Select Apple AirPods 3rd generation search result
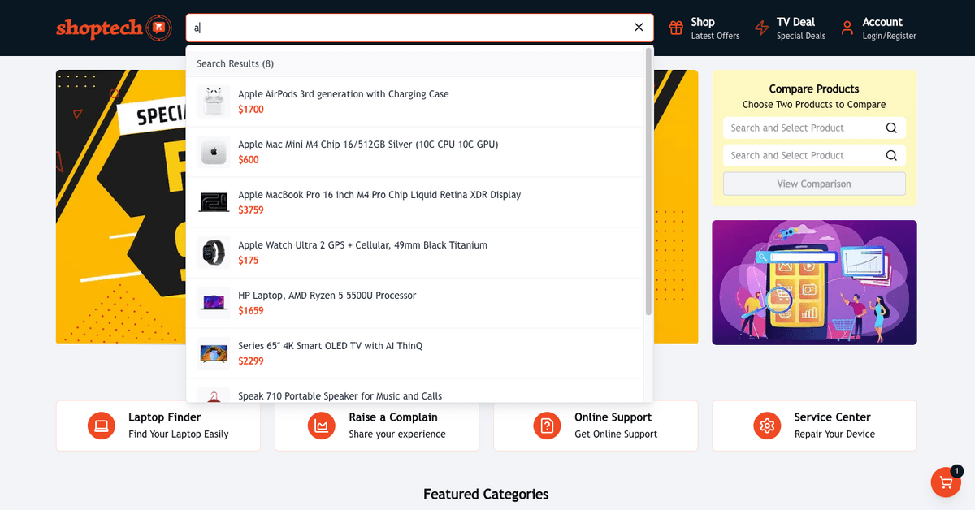Image resolution: width=975 pixels, height=510 pixels. [x=414, y=102]
